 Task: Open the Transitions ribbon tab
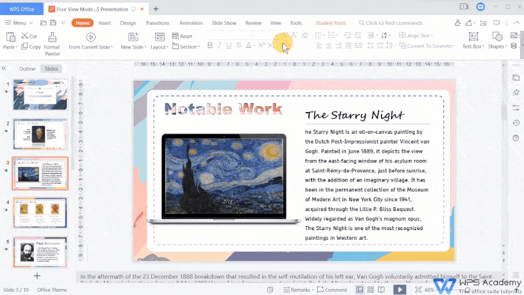click(x=157, y=23)
